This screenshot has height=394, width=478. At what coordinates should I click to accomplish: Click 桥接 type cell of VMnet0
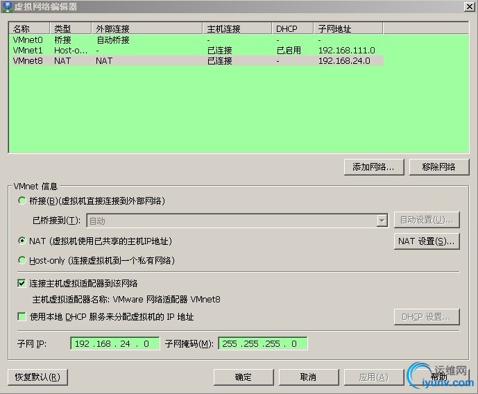pos(63,40)
